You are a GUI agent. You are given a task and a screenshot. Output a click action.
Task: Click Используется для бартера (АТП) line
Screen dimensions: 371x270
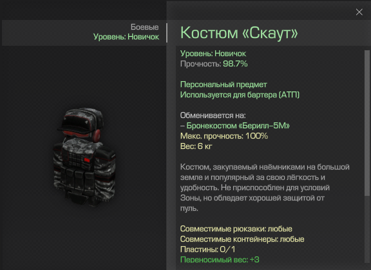pyautogui.click(x=240, y=95)
